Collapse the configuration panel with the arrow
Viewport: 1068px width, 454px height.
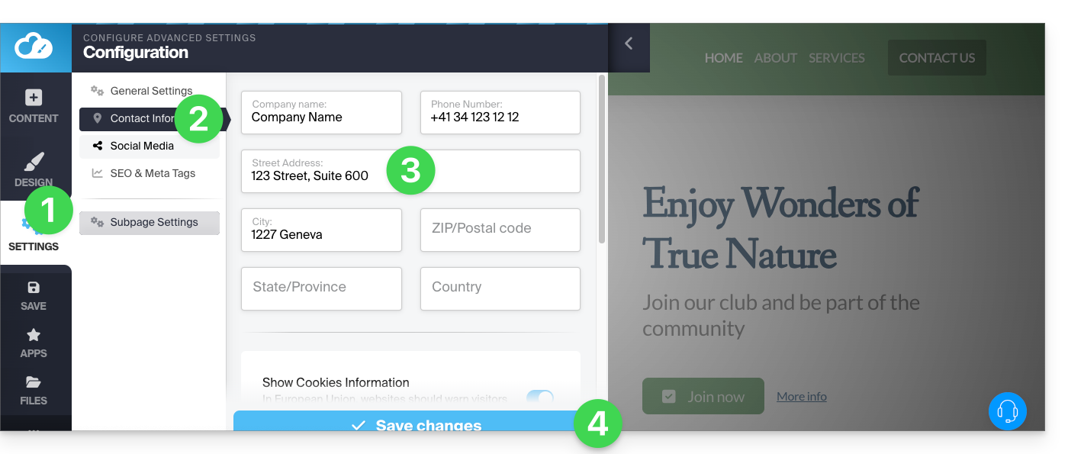(629, 43)
